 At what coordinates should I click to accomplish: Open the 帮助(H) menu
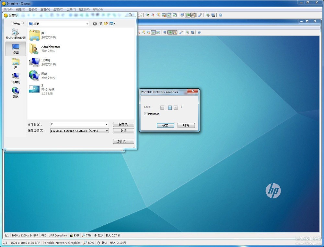pyautogui.click(x=98, y=9)
